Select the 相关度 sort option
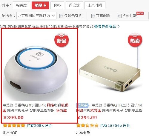The height and width of the screenshot is (137, 149). [21, 5]
